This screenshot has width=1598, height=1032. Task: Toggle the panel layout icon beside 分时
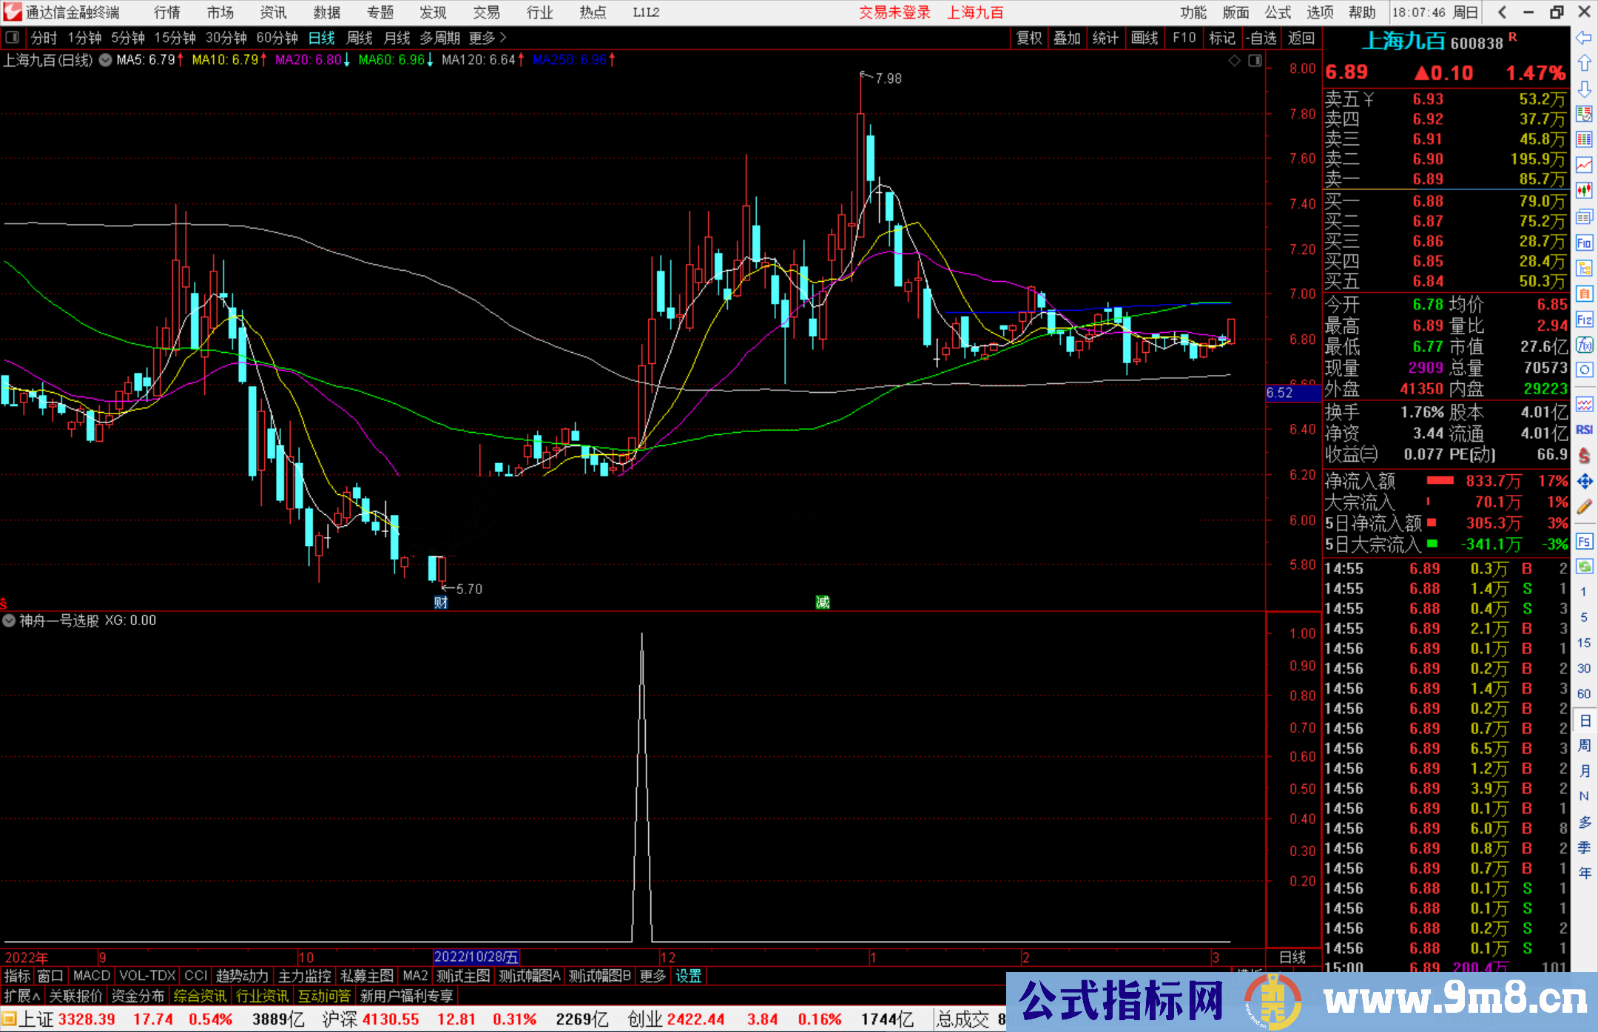click(x=13, y=37)
